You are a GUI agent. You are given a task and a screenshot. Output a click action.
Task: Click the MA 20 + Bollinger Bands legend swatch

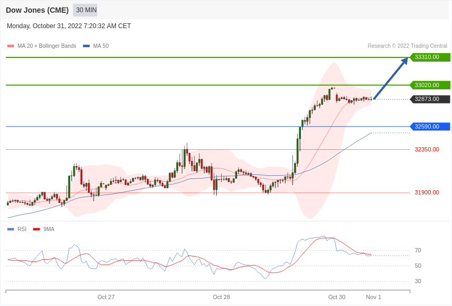11,46
